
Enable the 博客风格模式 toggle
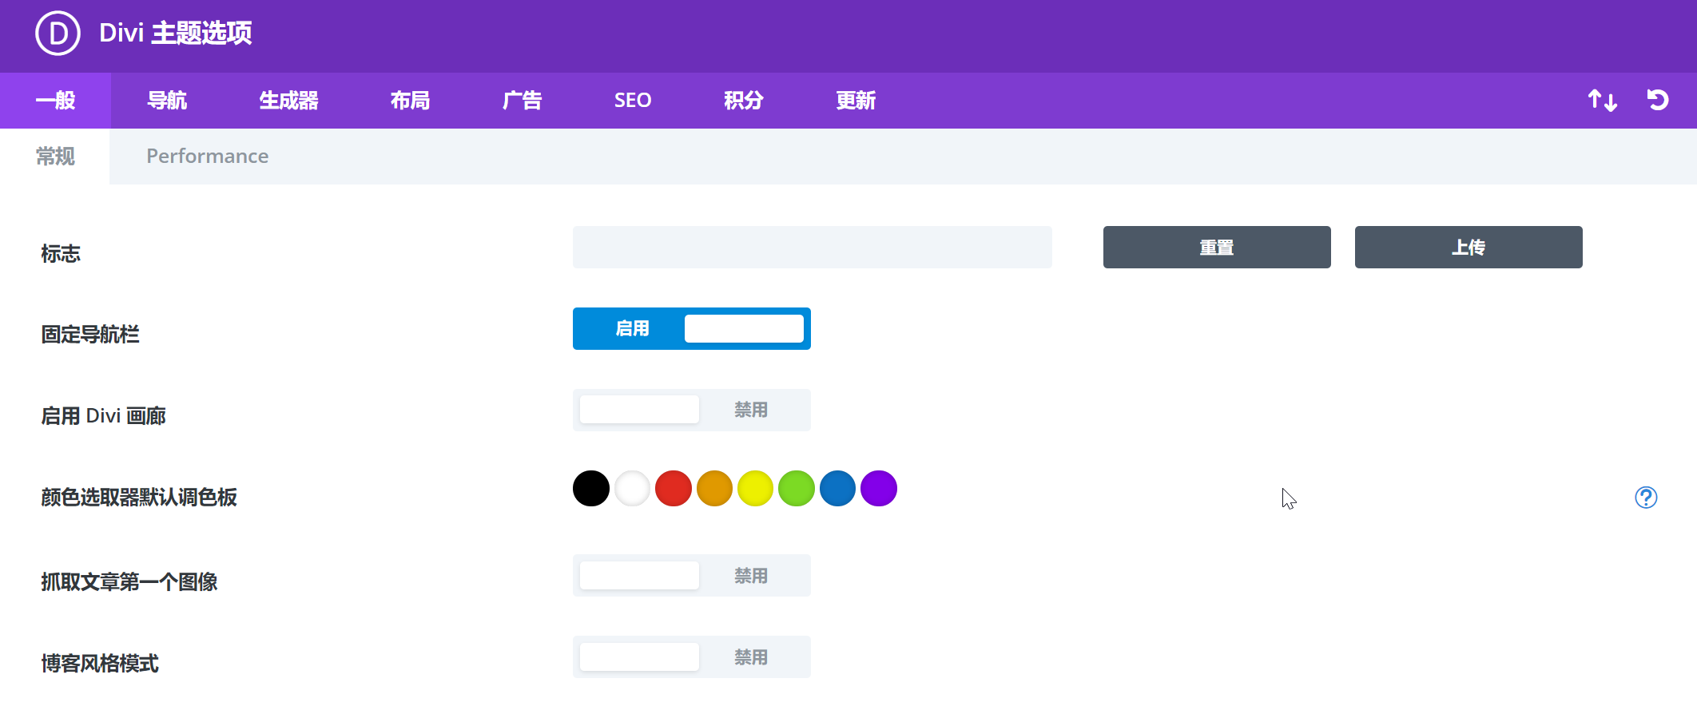tap(692, 657)
